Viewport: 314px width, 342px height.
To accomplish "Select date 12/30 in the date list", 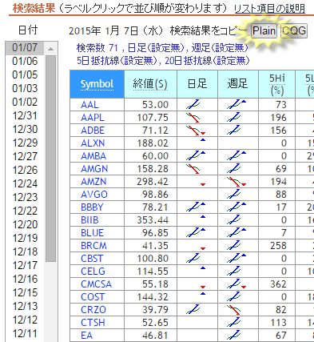I will click(25, 129).
